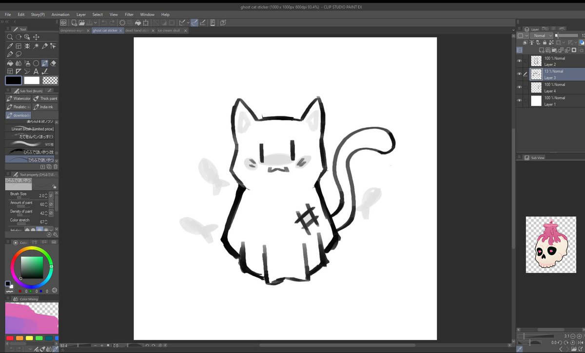Select the Layer 4 thumbnail

536,87
